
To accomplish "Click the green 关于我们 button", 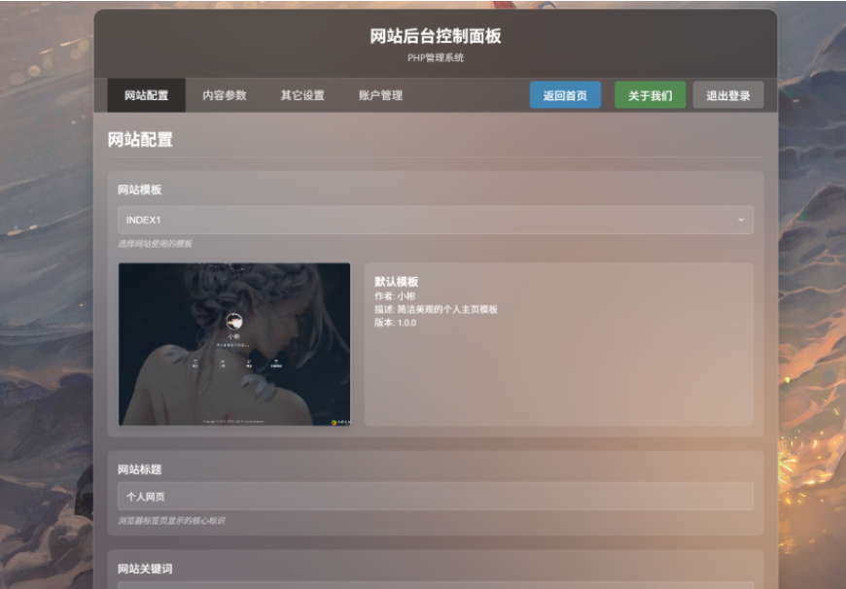I will tap(651, 95).
